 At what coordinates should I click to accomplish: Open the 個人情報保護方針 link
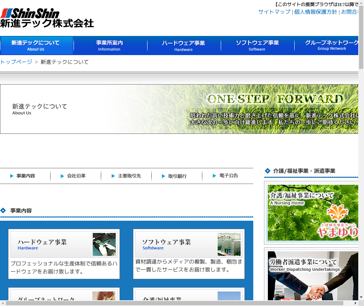315,12
